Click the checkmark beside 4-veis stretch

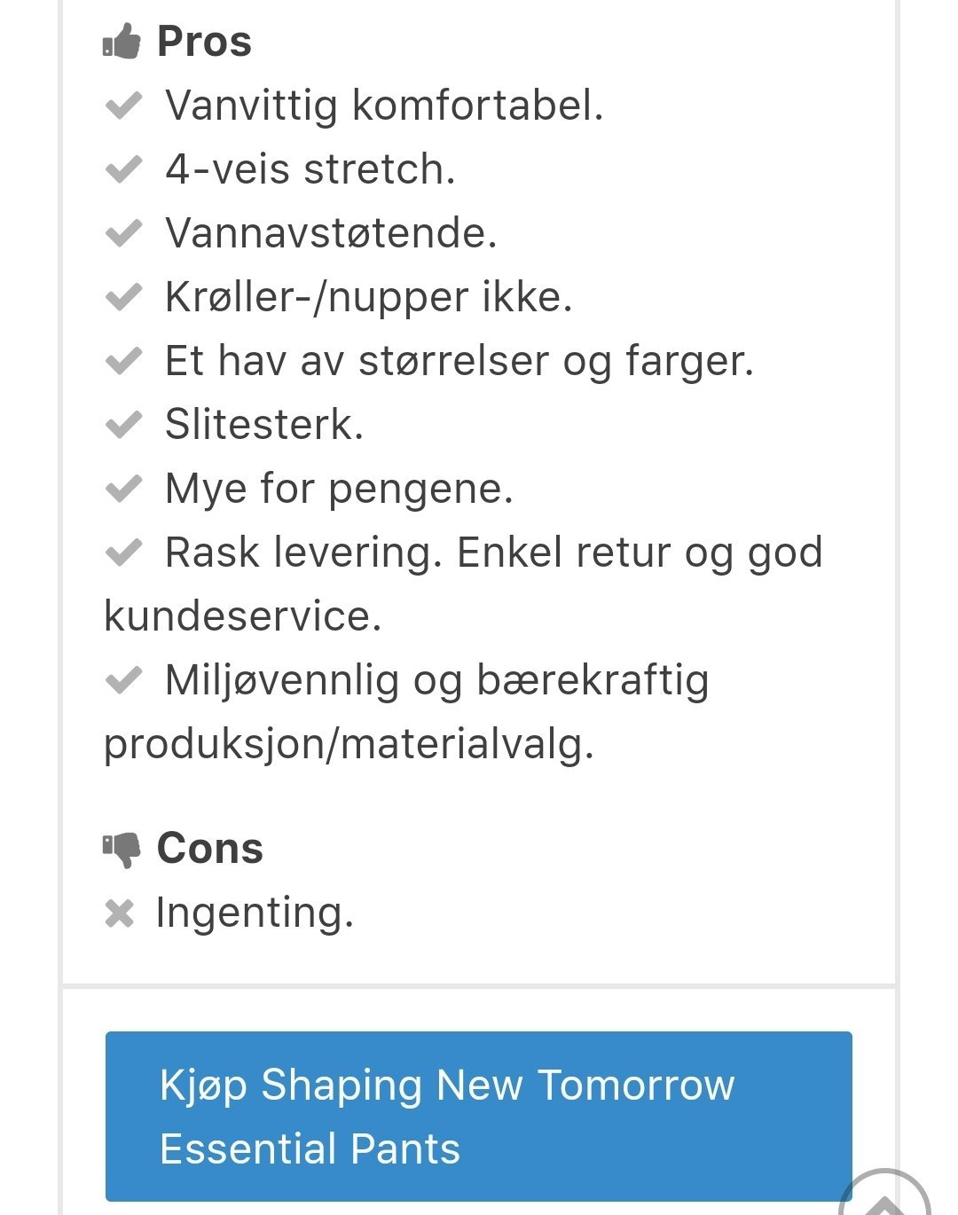click(x=123, y=169)
